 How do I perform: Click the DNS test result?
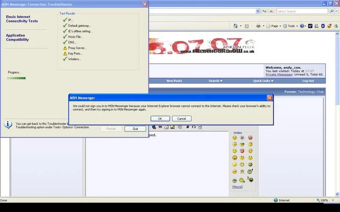70,42
